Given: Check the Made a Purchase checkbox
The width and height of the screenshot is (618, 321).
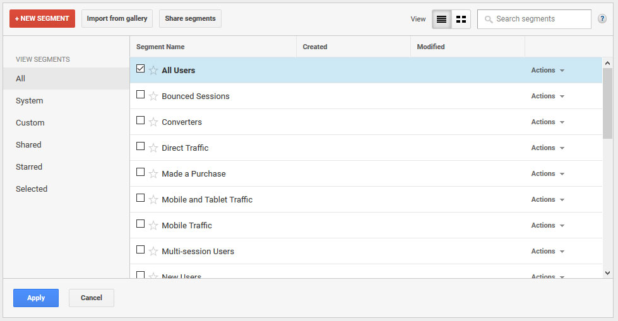Looking at the screenshot, I should click(140, 172).
